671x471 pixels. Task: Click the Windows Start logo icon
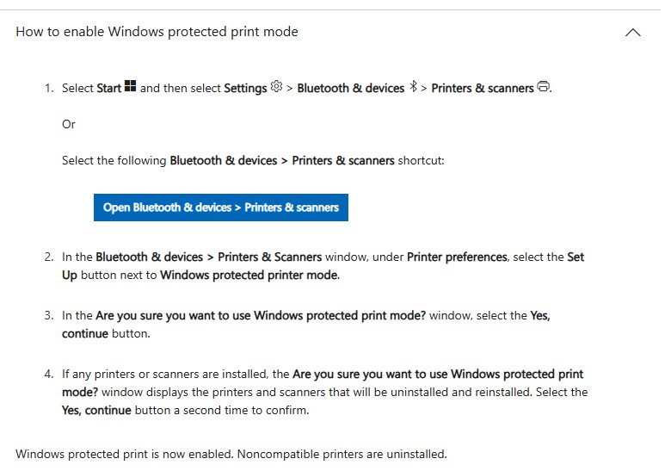point(131,87)
